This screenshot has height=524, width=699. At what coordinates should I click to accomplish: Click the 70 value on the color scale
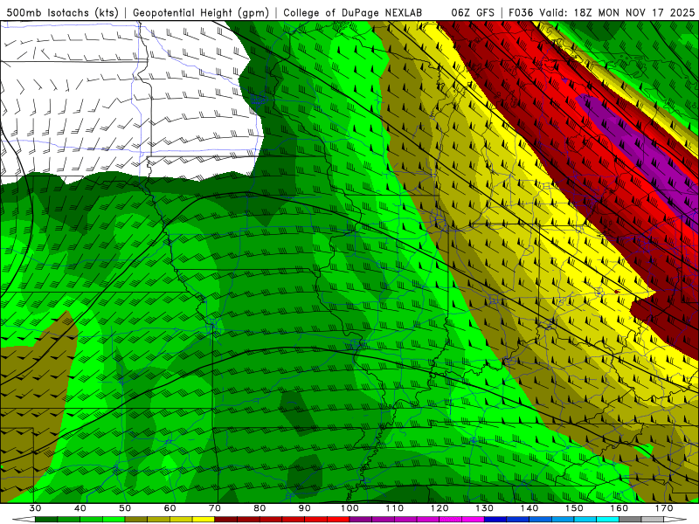click(215, 508)
